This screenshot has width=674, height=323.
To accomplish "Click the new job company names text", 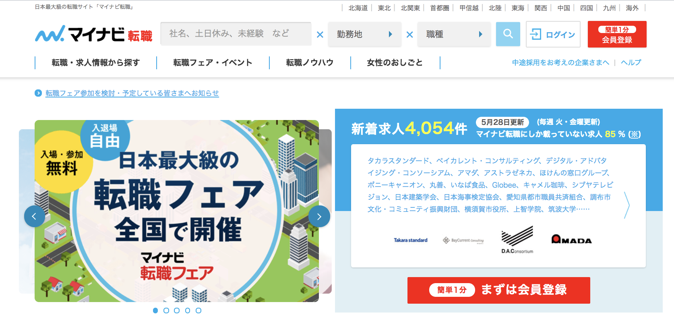I will (490, 185).
